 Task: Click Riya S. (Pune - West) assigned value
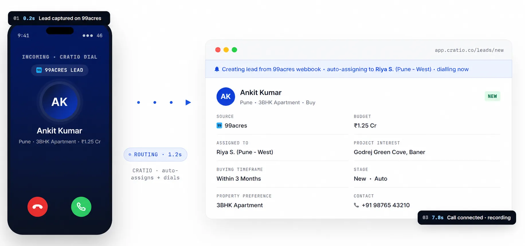[245, 152]
